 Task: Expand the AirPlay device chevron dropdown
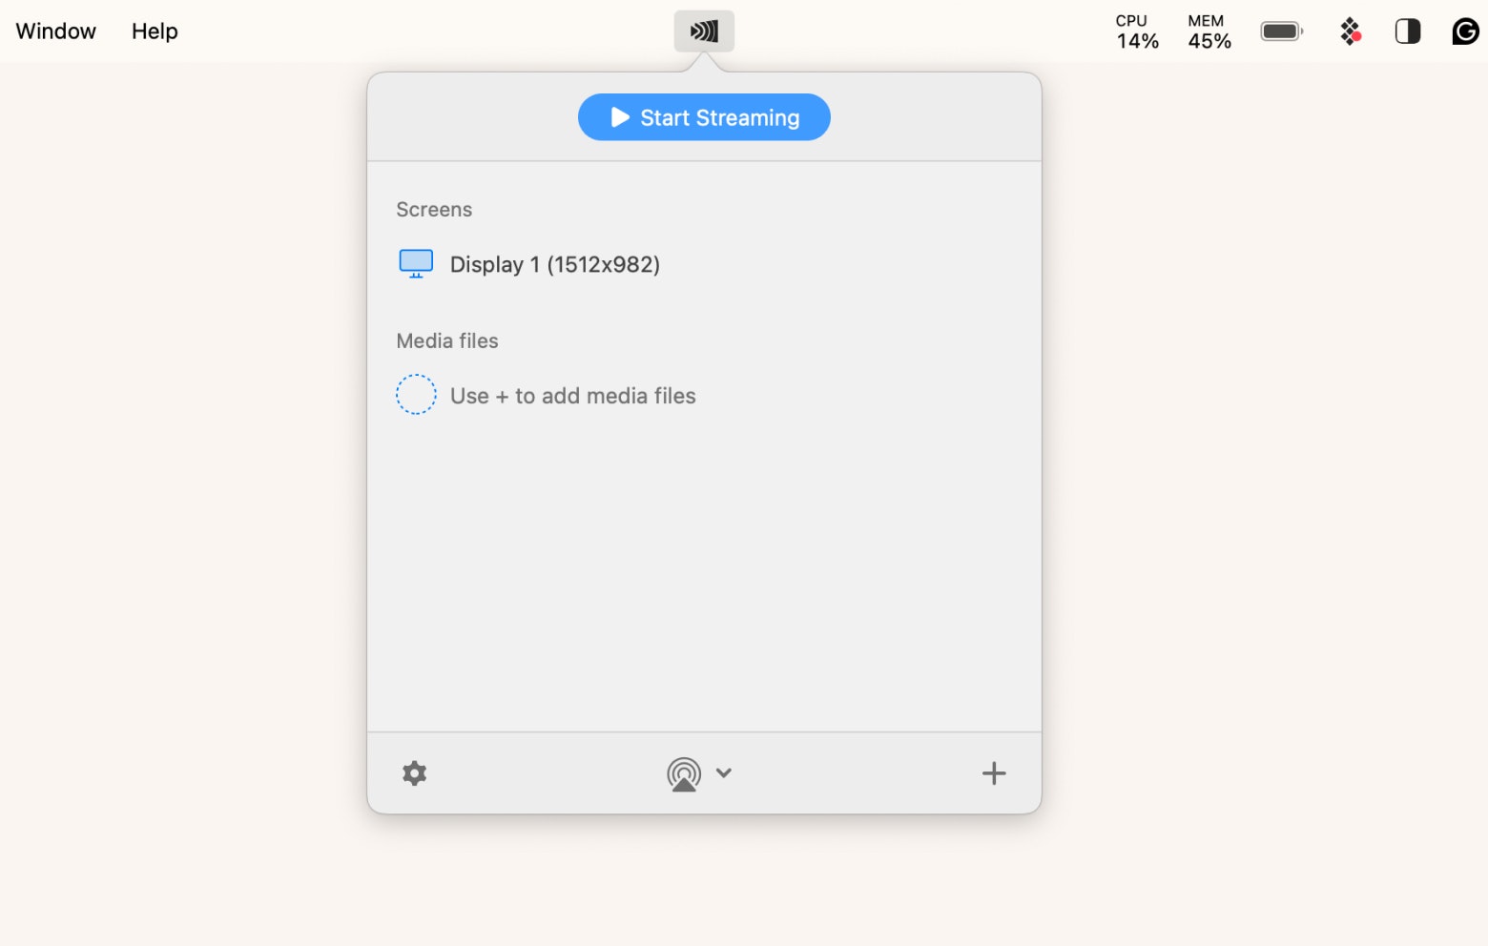click(x=724, y=773)
